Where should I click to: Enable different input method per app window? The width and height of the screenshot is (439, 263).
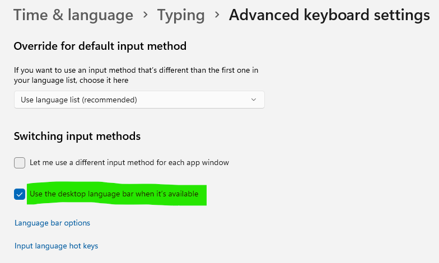pyautogui.click(x=20, y=163)
